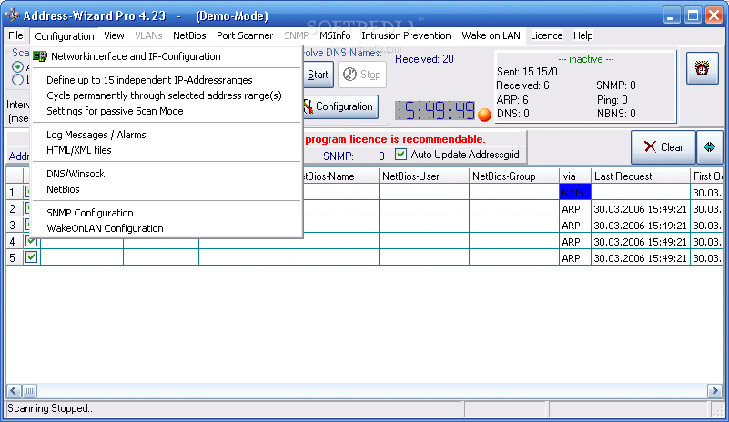This screenshot has width=729, height=422.
Task: Select NetBios entry in Configuration dropdown
Action: [x=166, y=189]
